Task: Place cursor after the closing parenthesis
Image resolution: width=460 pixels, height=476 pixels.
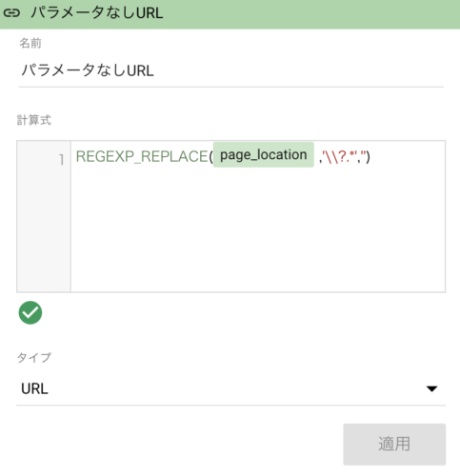Action: (x=370, y=156)
